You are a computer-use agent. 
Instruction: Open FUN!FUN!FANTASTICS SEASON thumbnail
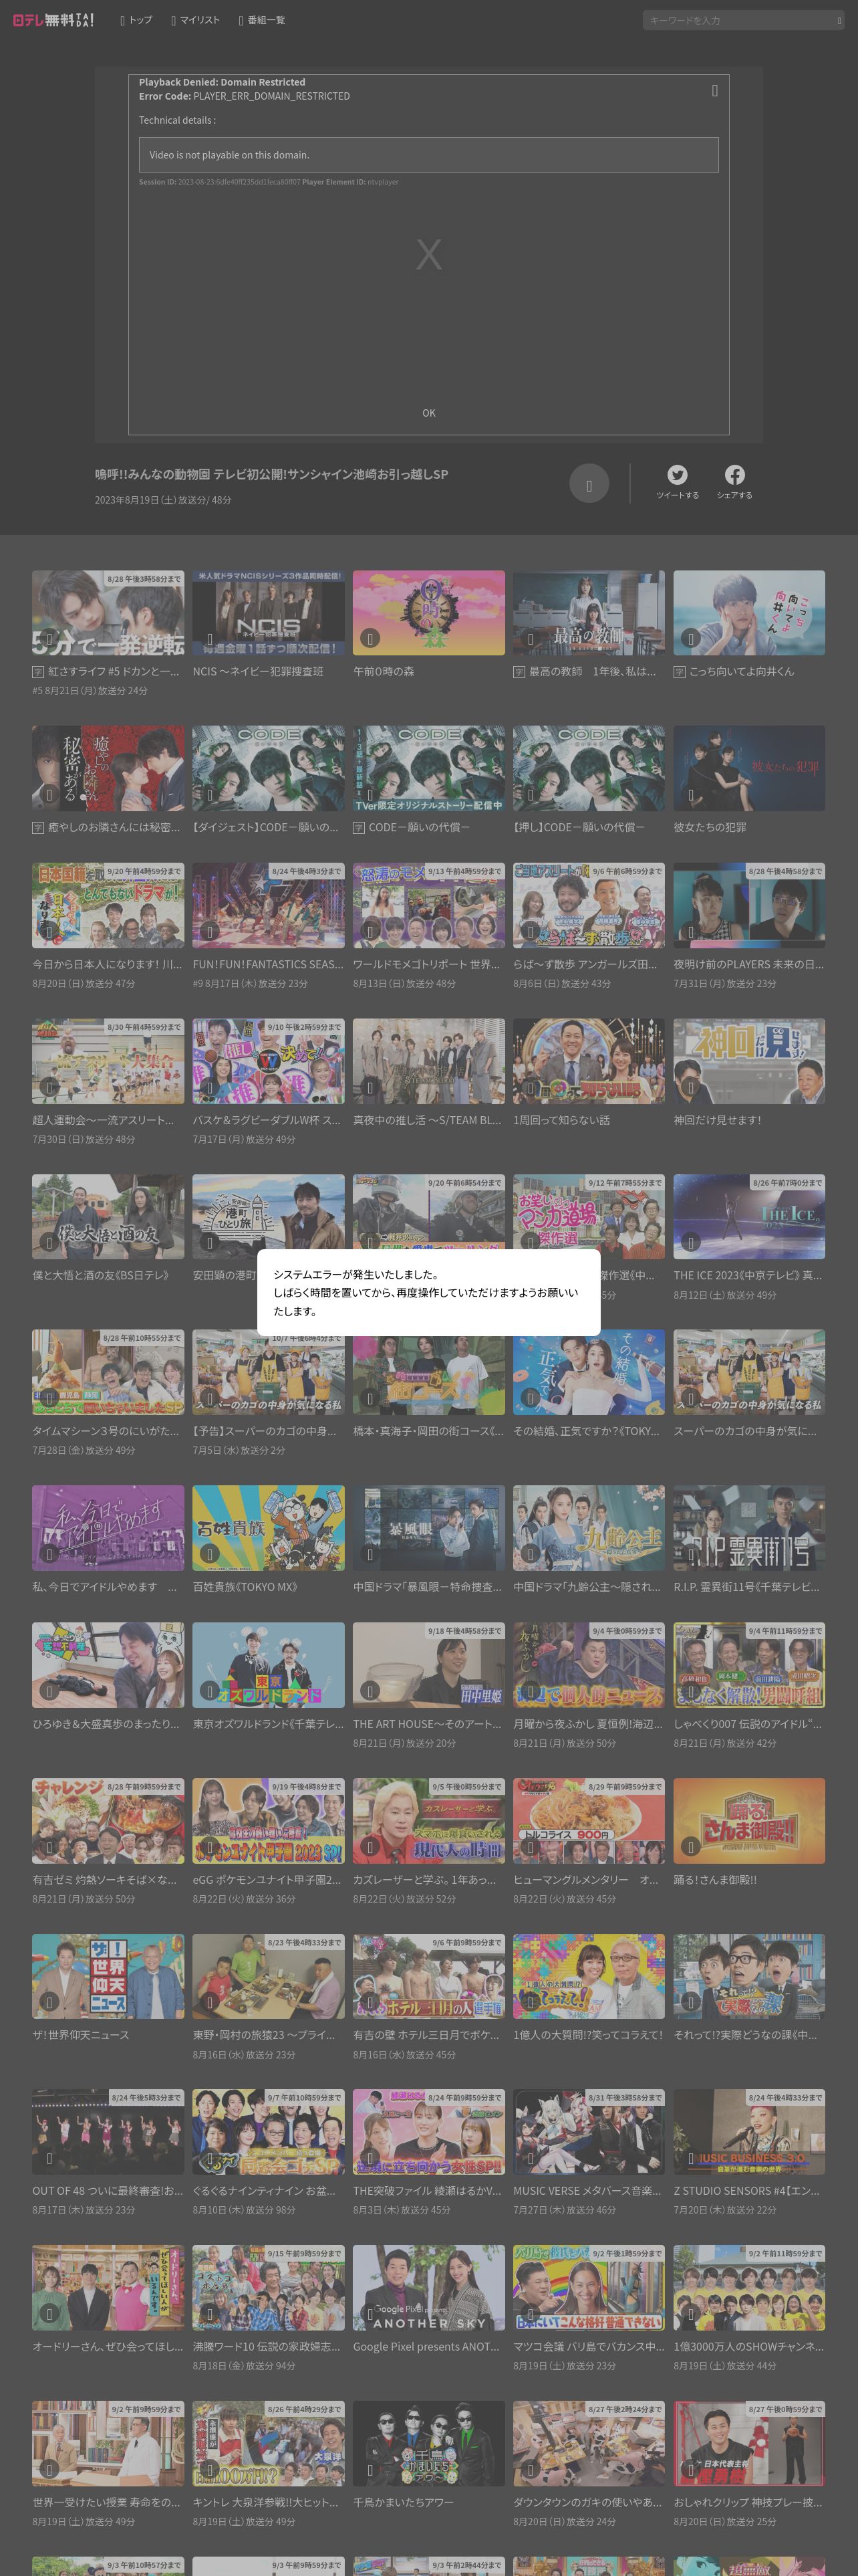pos(268,906)
